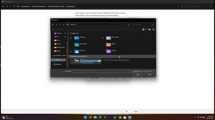
Task: Click Windows Defender Firewall breadcrumb
Action: point(56,6)
